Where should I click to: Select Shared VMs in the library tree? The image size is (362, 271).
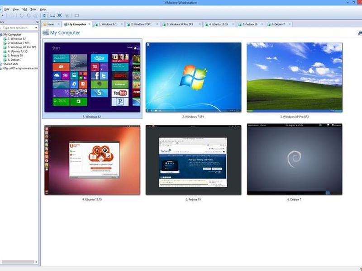click(x=10, y=64)
